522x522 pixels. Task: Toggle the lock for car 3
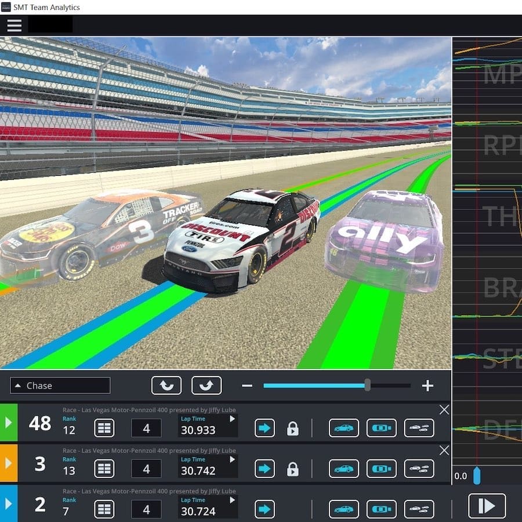click(293, 469)
